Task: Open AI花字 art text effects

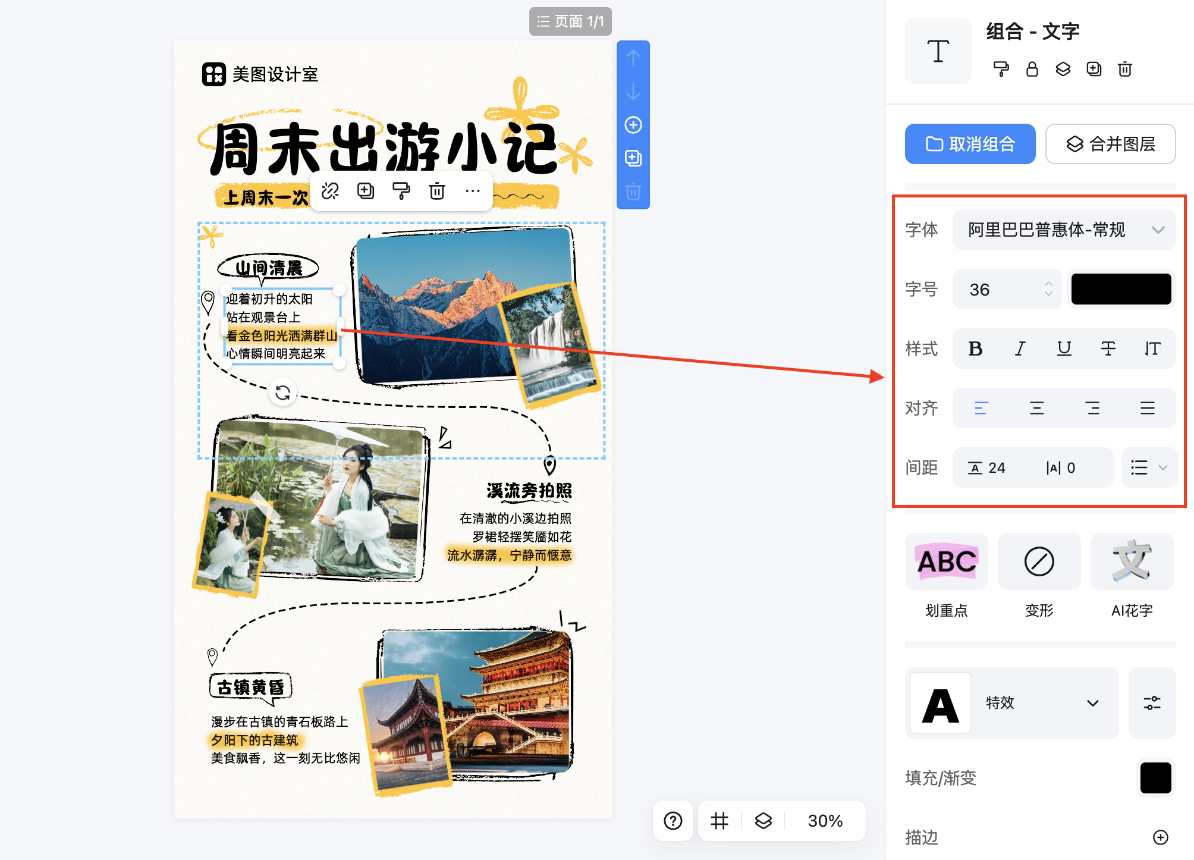Action: click(x=1132, y=561)
